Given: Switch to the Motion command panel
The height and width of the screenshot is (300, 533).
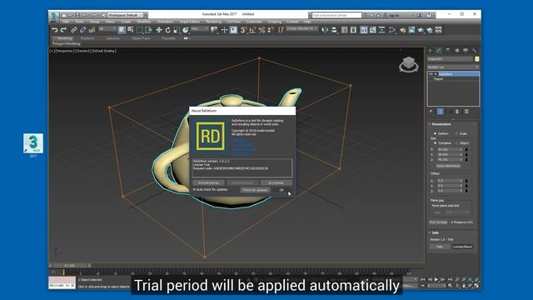Looking at the screenshot, I should click(x=456, y=50).
